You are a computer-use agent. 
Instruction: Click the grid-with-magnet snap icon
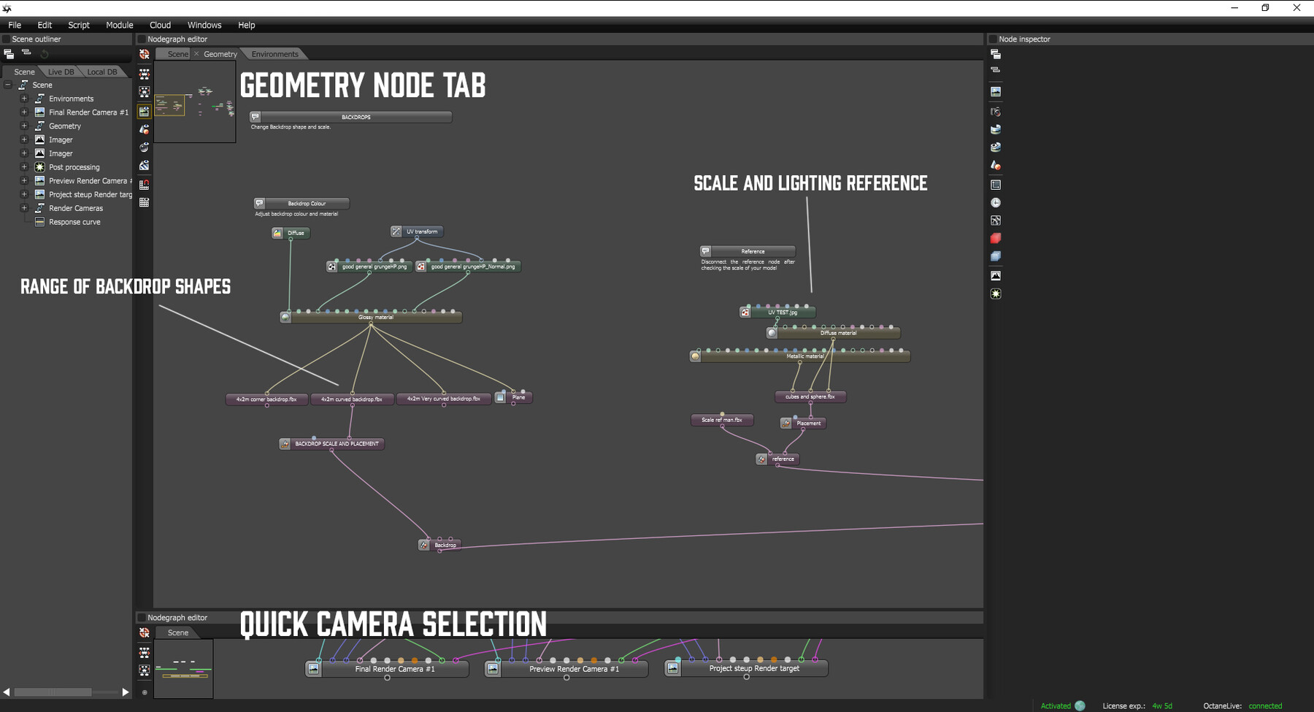(x=145, y=184)
